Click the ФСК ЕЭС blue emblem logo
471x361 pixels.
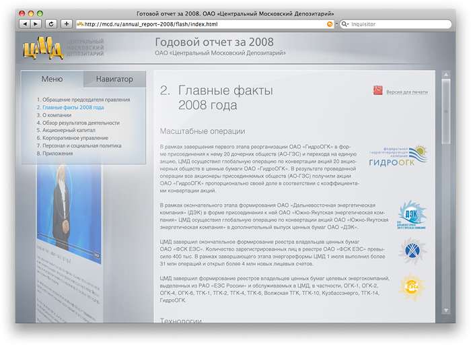(412, 251)
